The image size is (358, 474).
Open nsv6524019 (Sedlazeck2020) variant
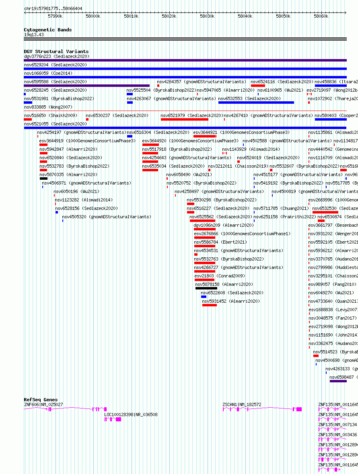point(269,158)
